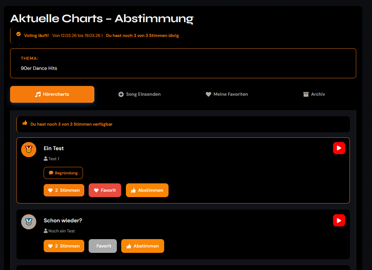Mark Schon wieder? as Favorit
The image size is (372, 270).
(103, 246)
